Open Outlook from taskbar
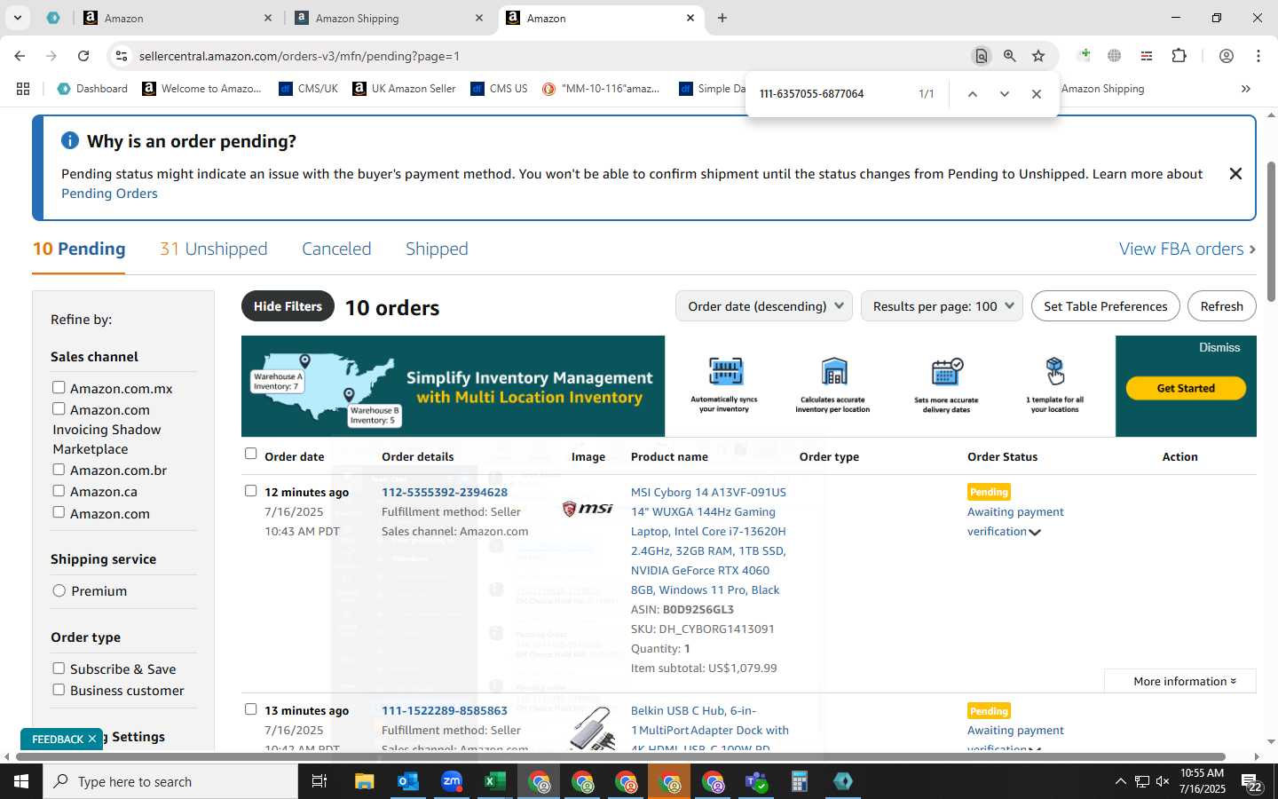Image resolution: width=1278 pixels, height=799 pixels. (408, 781)
